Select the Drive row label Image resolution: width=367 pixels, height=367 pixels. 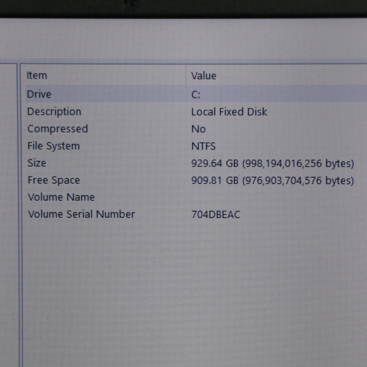(39, 94)
